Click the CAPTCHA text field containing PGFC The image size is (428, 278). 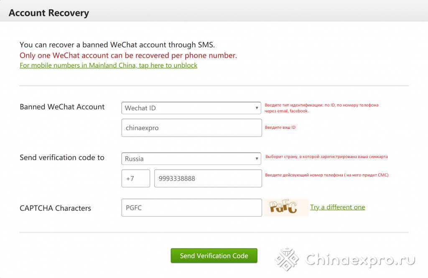191,207
